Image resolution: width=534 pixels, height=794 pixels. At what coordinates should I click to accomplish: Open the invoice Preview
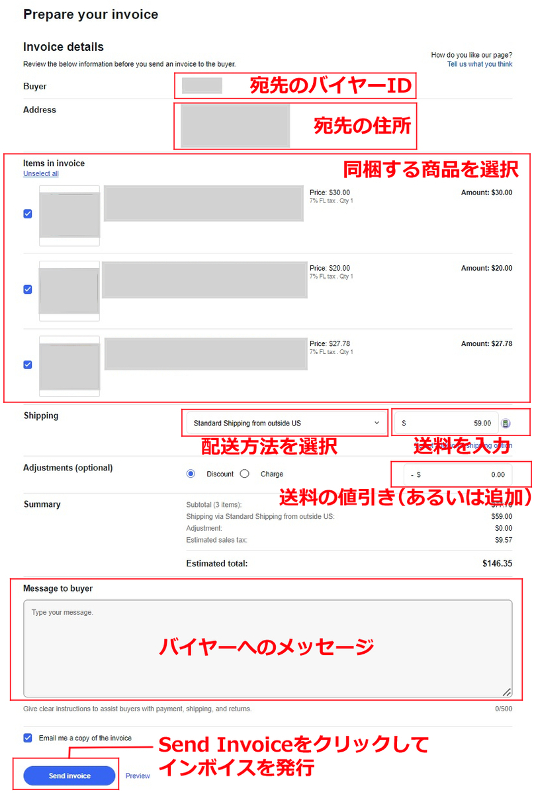coord(138,775)
